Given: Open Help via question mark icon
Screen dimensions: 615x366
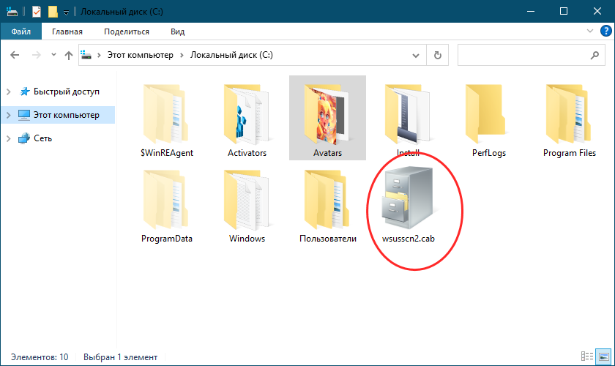Looking at the screenshot, I should (x=606, y=31).
